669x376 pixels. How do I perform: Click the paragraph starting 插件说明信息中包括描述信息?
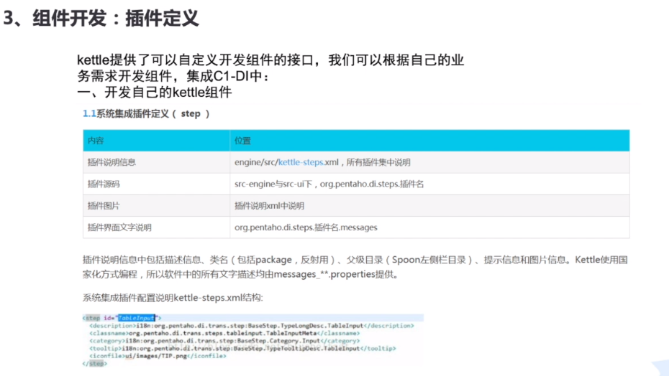(355, 267)
